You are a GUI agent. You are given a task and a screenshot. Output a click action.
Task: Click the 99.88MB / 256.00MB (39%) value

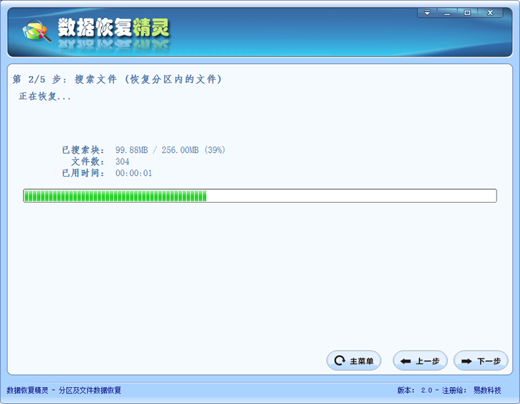point(170,150)
